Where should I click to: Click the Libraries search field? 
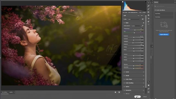[x=164, y=6]
